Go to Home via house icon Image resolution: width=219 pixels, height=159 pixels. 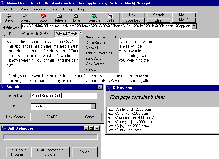click(x=75, y=16)
